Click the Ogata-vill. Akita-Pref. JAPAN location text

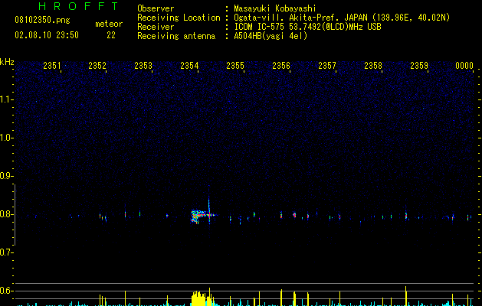click(342, 18)
